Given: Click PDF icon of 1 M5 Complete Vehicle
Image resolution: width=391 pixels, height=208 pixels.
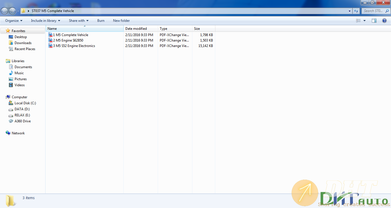Looking at the screenshot, I should pos(50,35).
